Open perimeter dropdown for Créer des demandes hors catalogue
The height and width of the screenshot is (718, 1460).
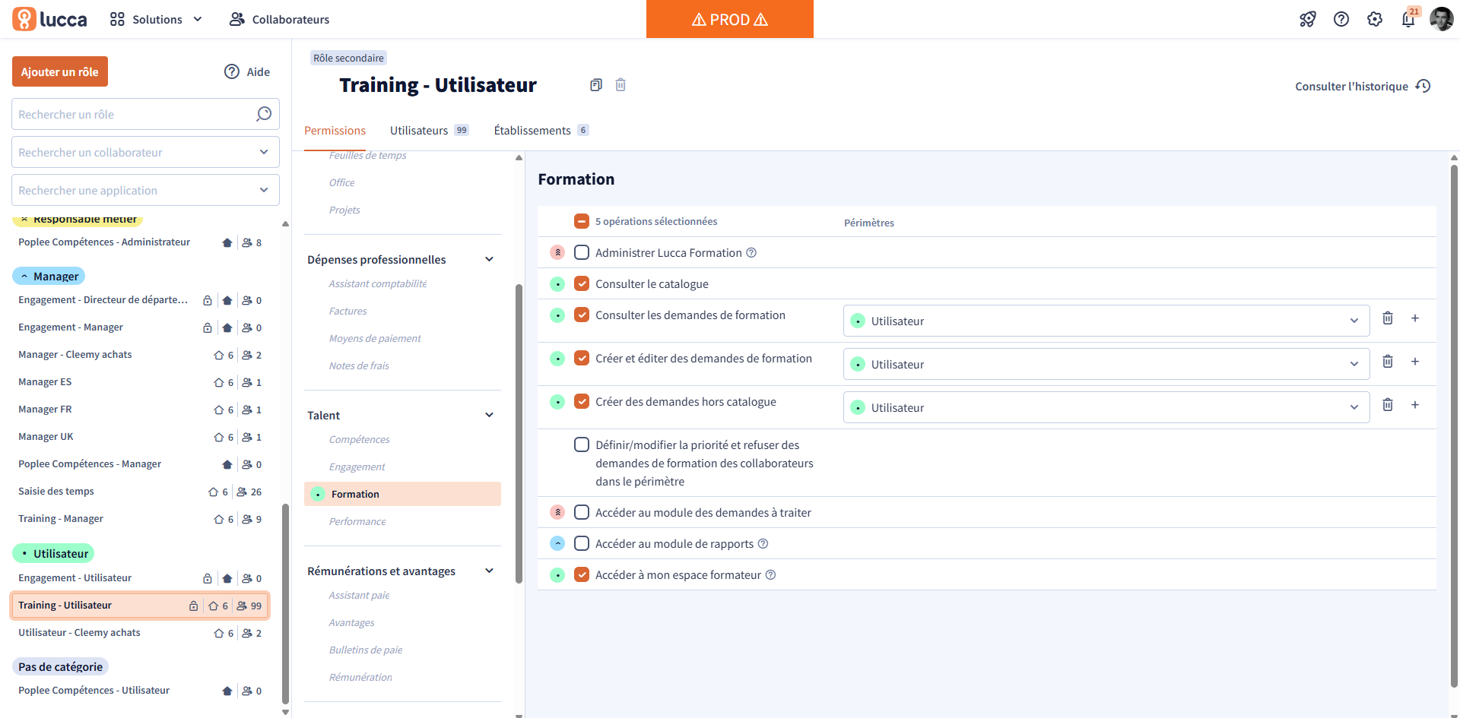click(x=1106, y=407)
